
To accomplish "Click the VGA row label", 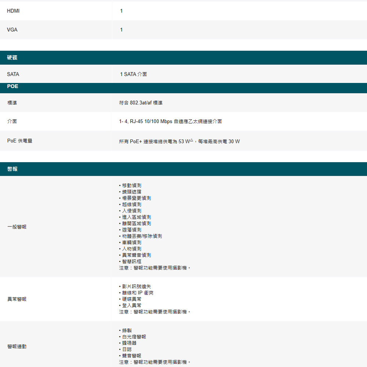I will point(12,30).
